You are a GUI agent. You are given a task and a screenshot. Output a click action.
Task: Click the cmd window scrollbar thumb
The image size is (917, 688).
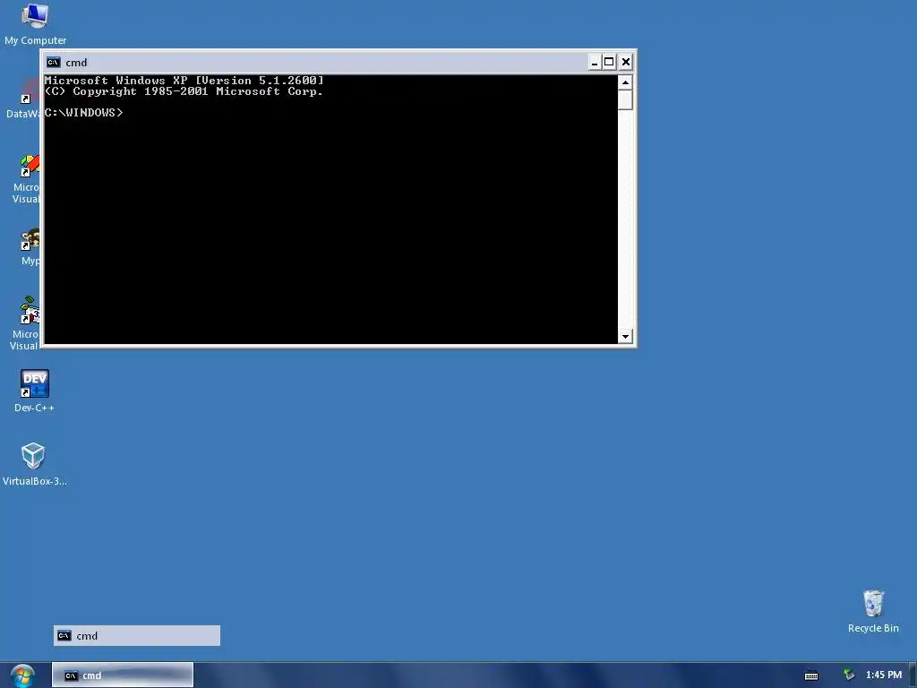[625, 99]
